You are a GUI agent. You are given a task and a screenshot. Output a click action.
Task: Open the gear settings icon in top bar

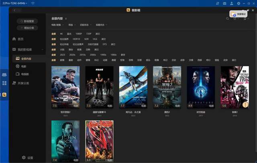tap(239, 3)
